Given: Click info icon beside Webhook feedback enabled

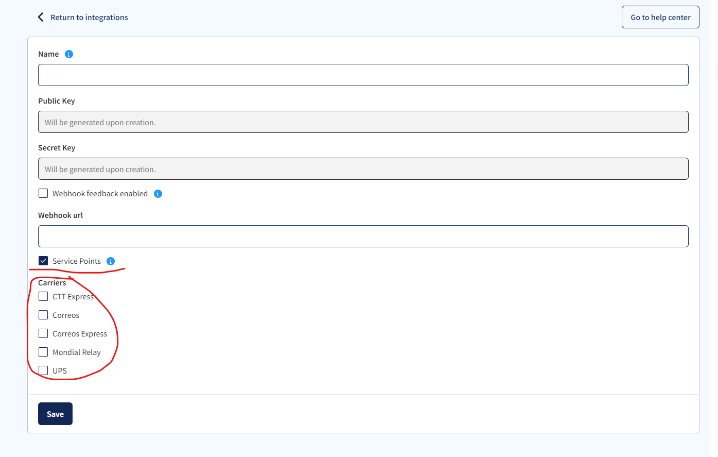Looking at the screenshot, I should (x=158, y=194).
